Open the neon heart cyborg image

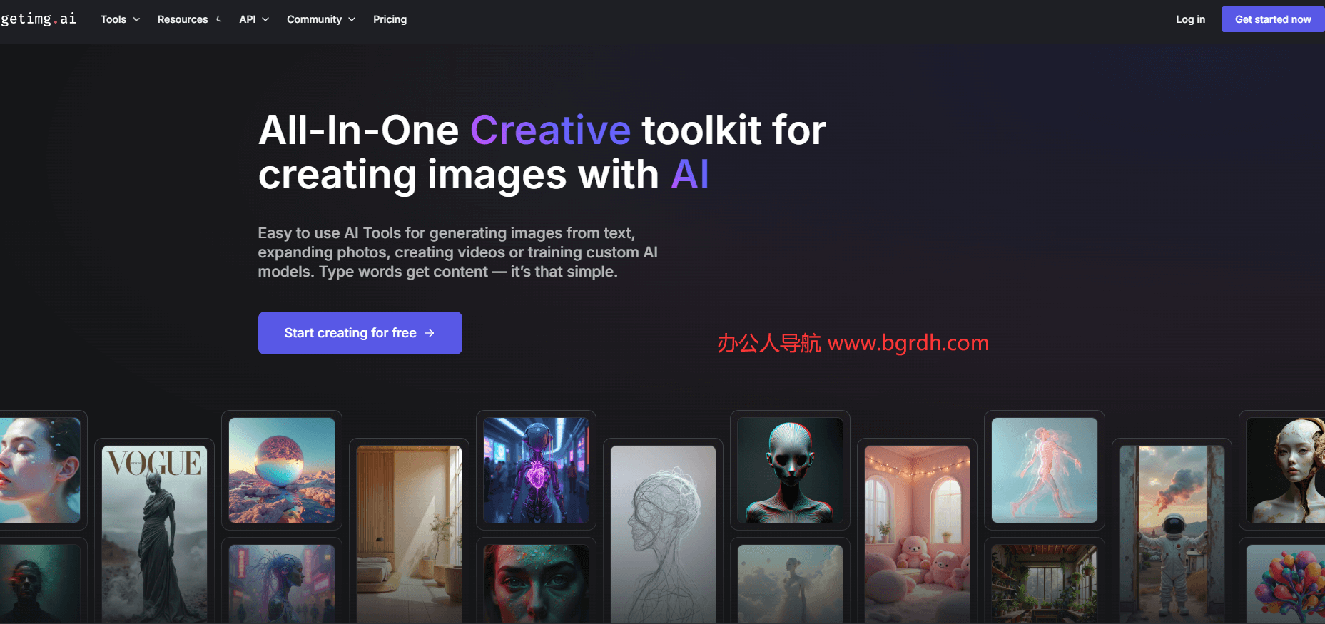pyautogui.click(x=536, y=470)
